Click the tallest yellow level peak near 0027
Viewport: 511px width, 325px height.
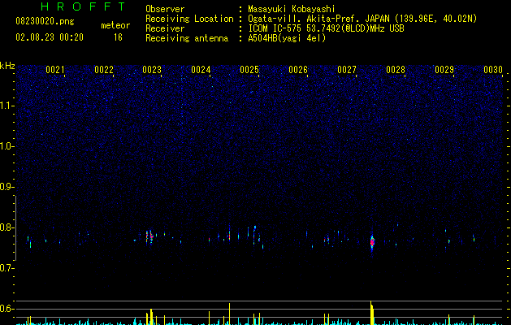pos(372,313)
